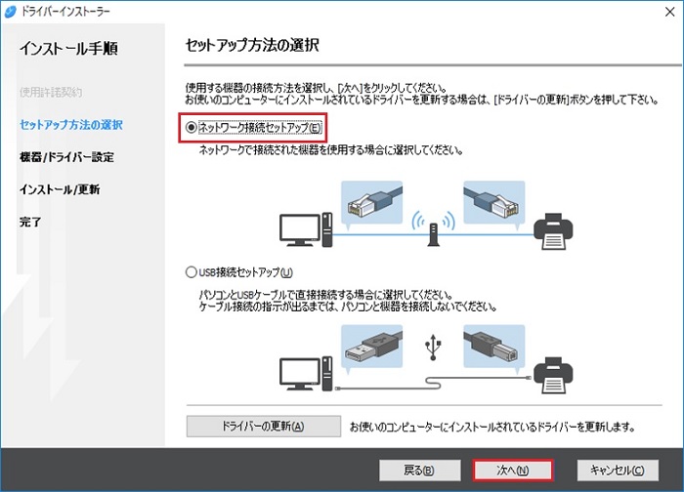Click the インストール/更新 step in sidebar
Viewport: 684px width, 492px height.
pos(60,189)
